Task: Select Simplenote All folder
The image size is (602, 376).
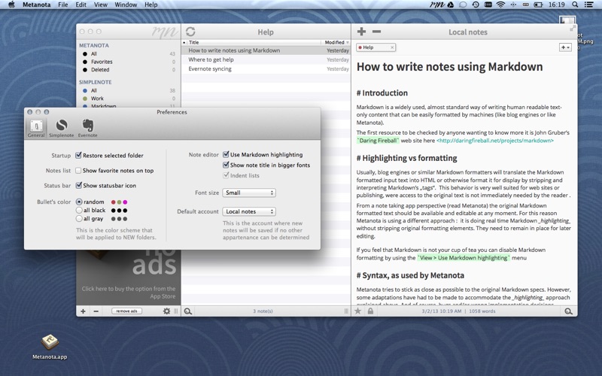Action: tap(129, 90)
